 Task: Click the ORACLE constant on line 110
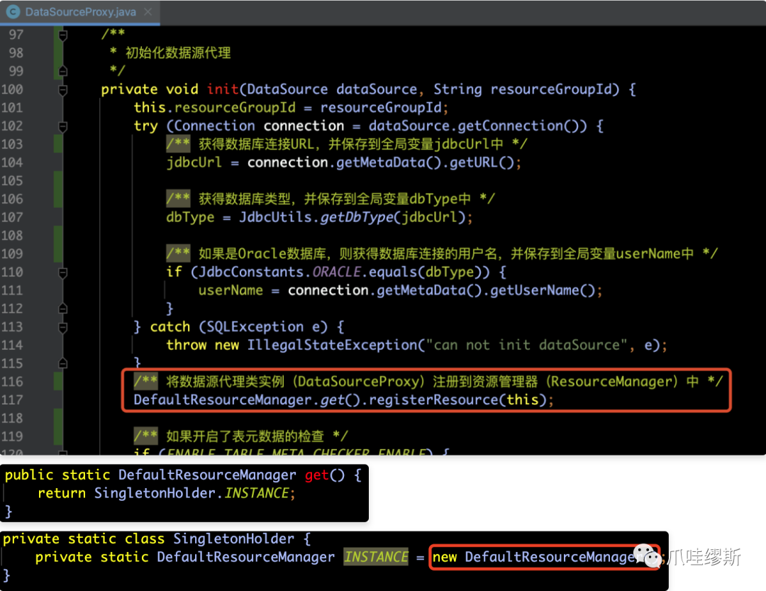click(337, 272)
